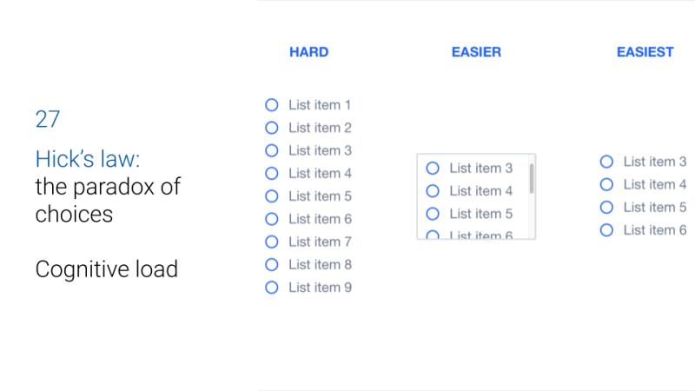The width and height of the screenshot is (695, 391).
Task: Choose List item 3 radio in HARD list
Action: [272, 150]
